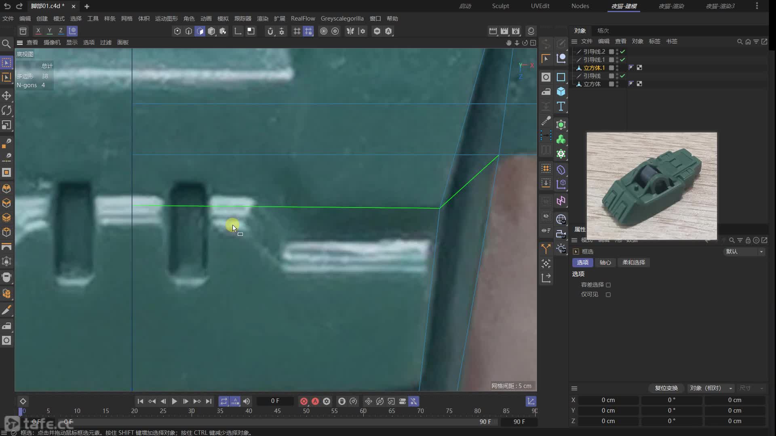Switch to Edges mode icon
776x436 pixels.
[188, 31]
